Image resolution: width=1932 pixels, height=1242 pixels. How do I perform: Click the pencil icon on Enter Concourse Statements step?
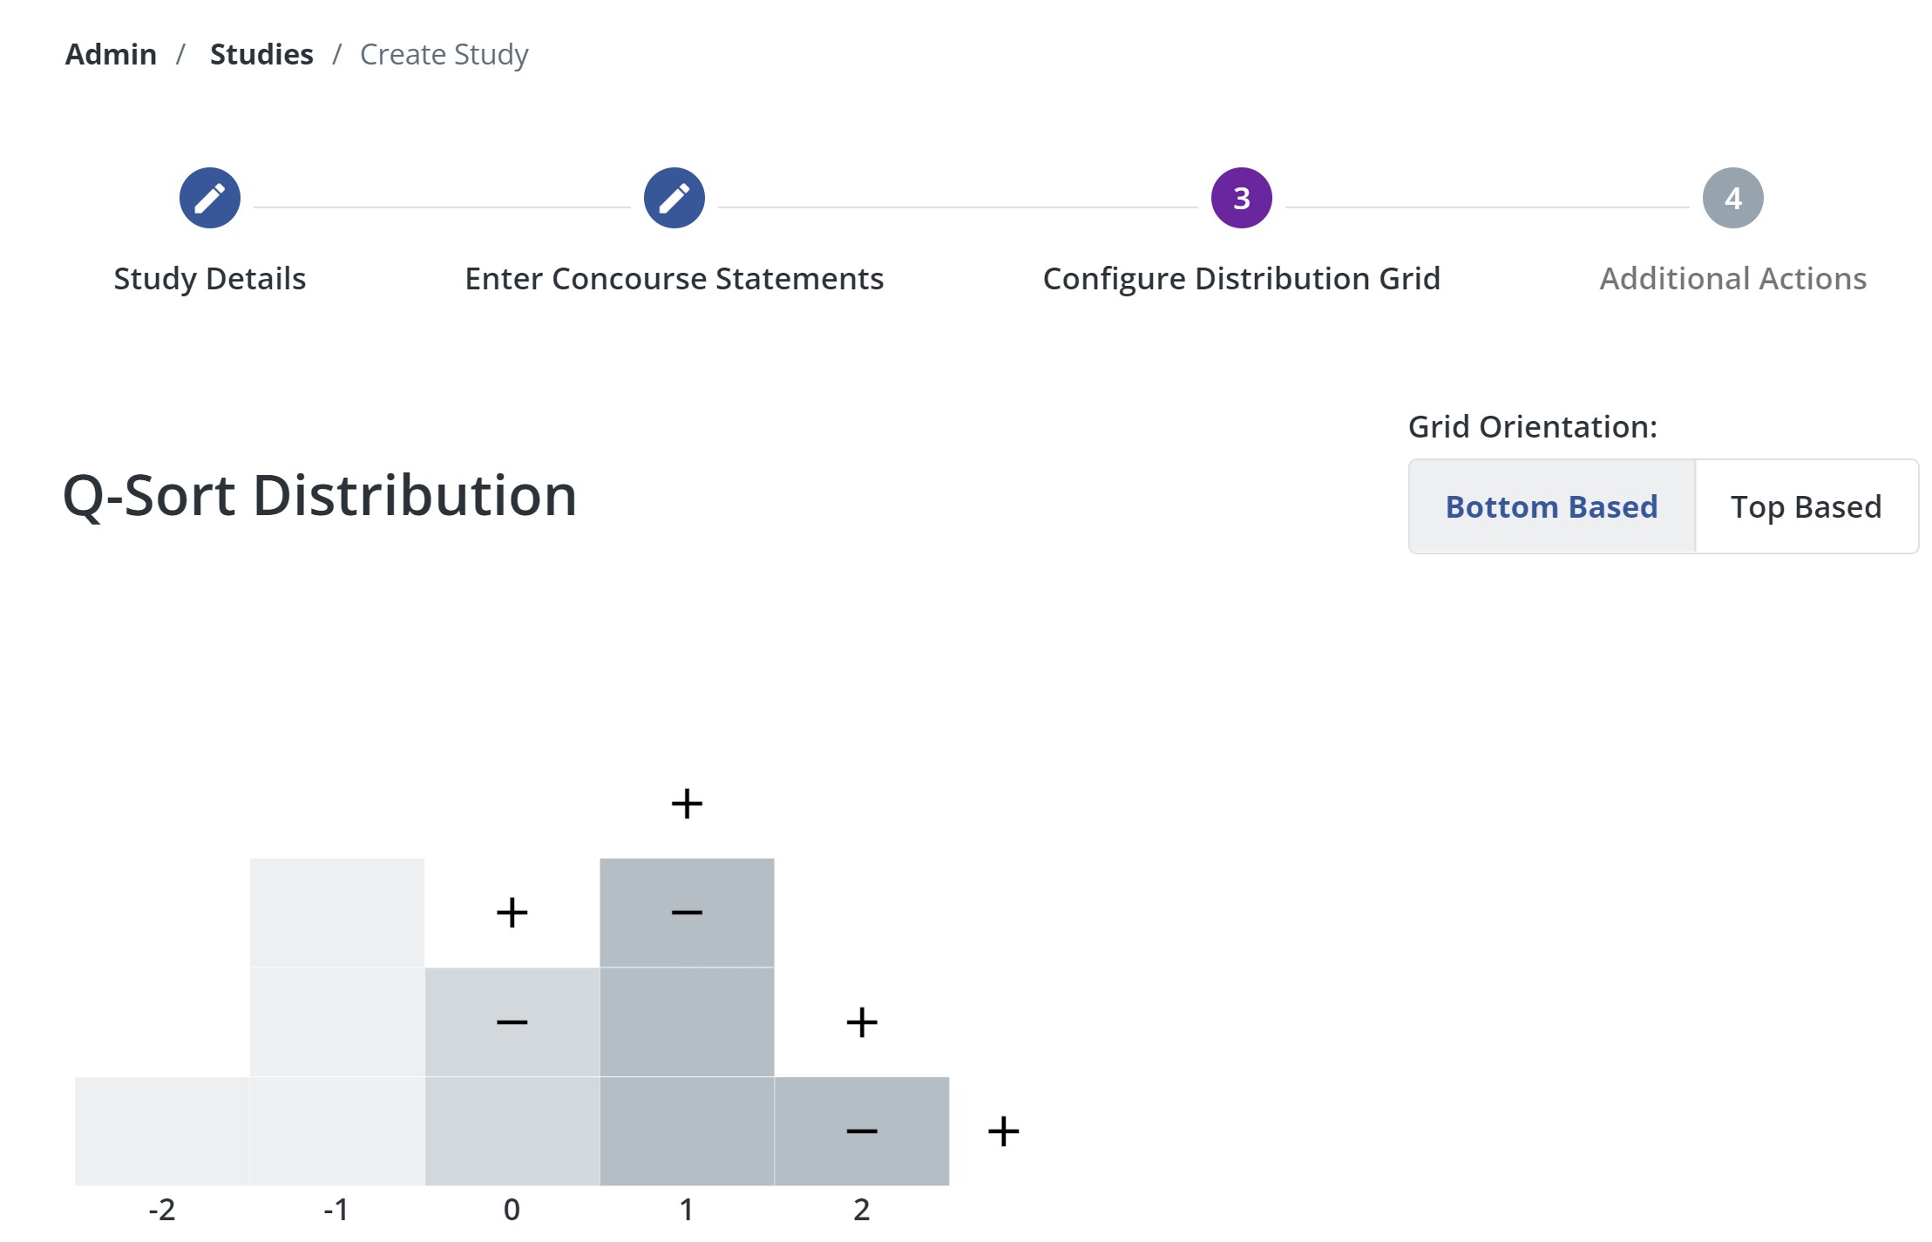tap(675, 199)
